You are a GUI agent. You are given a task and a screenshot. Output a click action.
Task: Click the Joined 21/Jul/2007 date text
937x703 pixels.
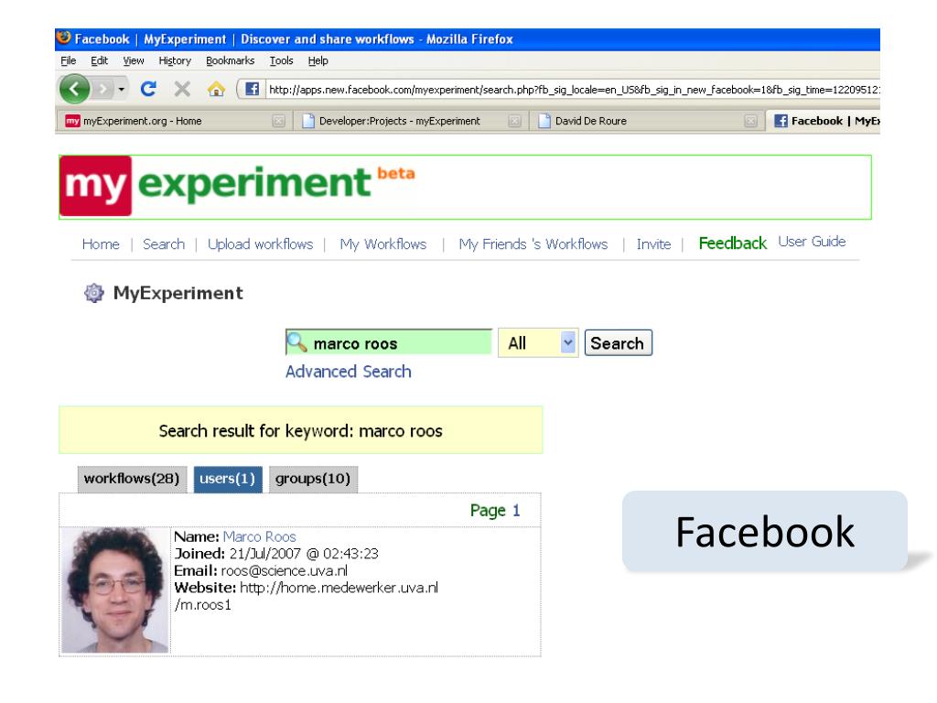coord(304,554)
